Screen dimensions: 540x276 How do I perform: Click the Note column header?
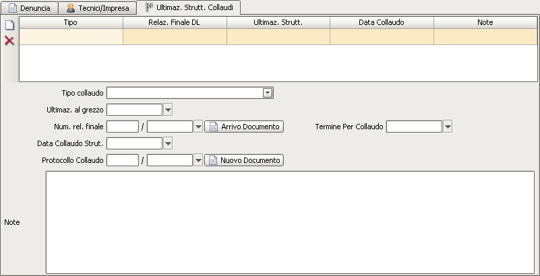pos(485,22)
